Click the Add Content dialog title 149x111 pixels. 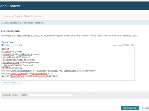coord(10,6)
